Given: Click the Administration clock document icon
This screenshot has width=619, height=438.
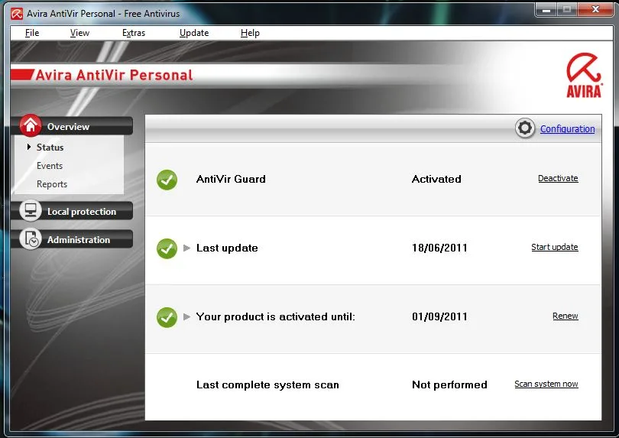Looking at the screenshot, I should [31, 239].
